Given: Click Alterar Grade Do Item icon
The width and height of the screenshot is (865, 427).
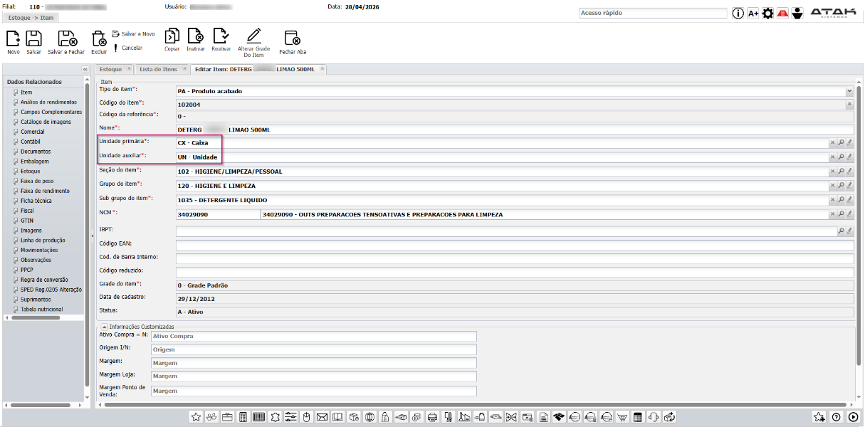Looking at the screenshot, I should [x=253, y=36].
